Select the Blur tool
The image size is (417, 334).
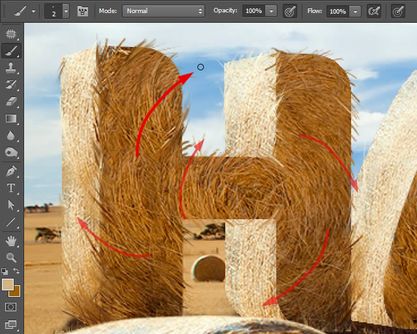(x=11, y=135)
